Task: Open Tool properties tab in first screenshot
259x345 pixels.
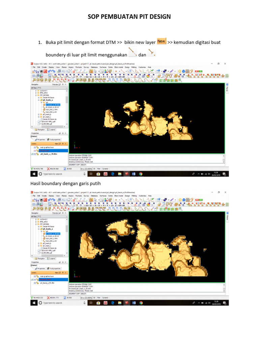Action: click(54, 140)
